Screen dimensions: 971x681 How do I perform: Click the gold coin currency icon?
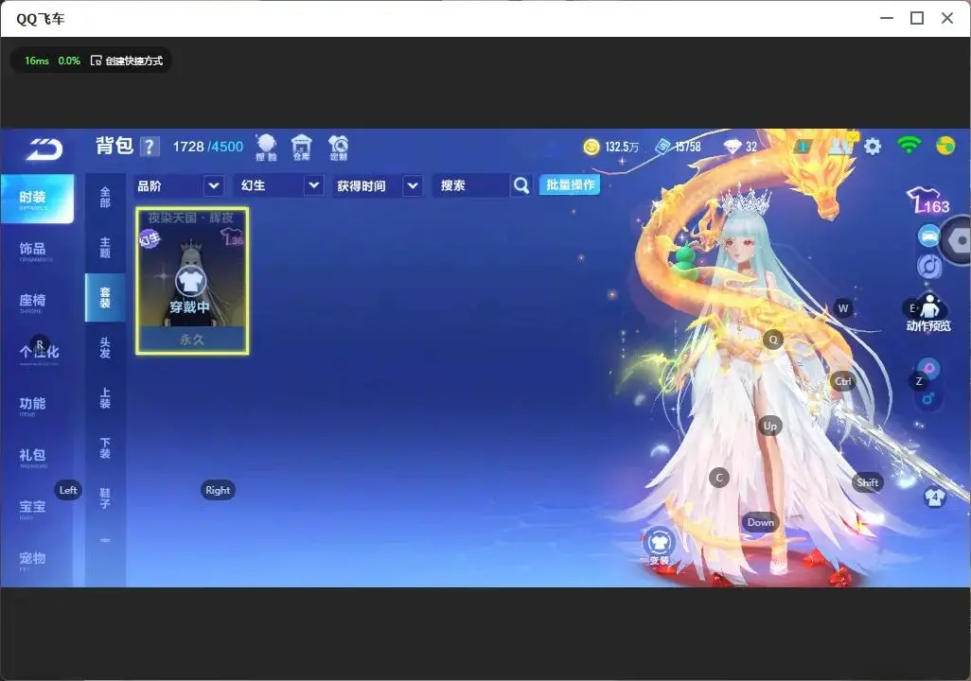coord(591,147)
